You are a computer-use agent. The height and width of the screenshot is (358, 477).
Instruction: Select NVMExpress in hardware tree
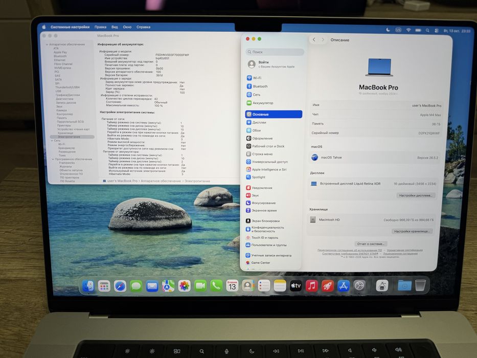coord(63,68)
